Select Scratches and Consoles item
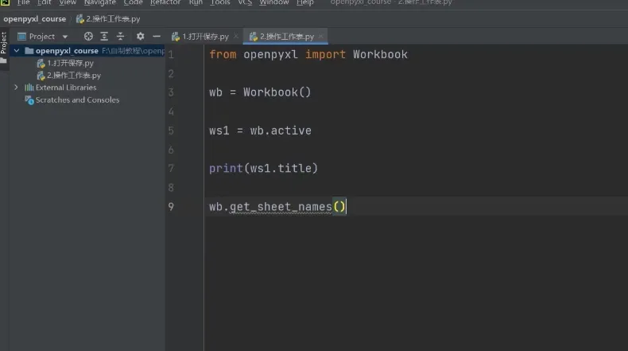628x351 pixels. 77,99
